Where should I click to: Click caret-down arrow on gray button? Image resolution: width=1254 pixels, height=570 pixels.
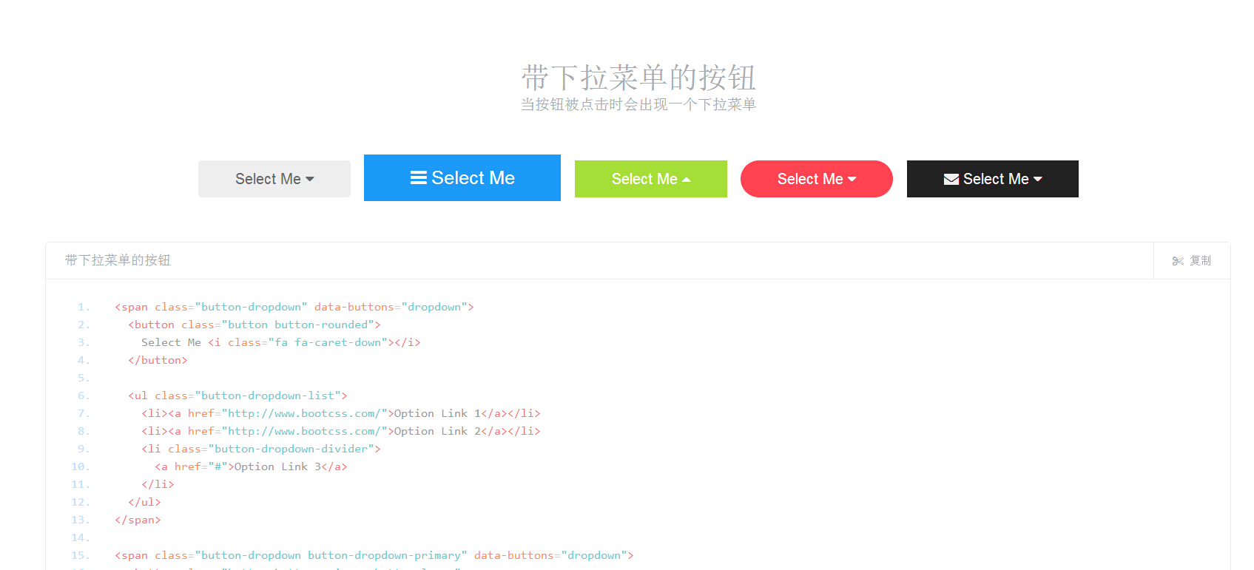point(310,179)
